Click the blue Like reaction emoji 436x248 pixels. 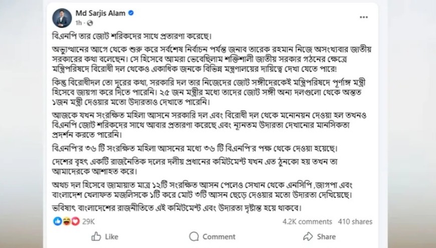pos(56,221)
